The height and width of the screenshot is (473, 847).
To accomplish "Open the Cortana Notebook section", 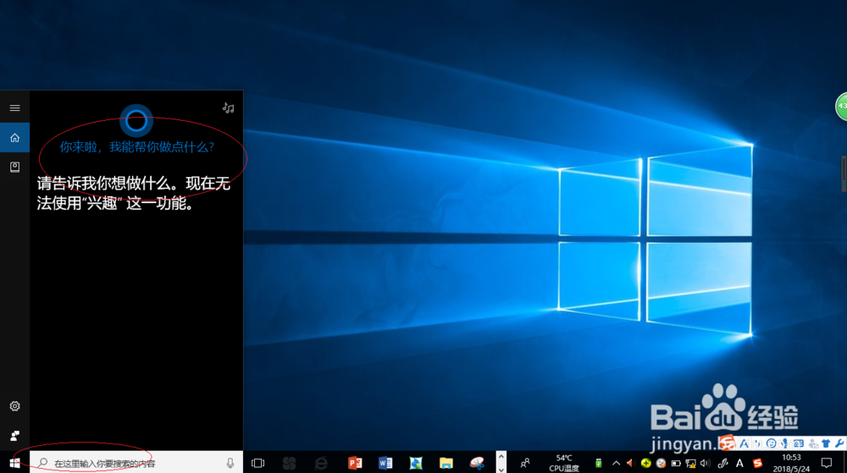I will pos(14,168).
